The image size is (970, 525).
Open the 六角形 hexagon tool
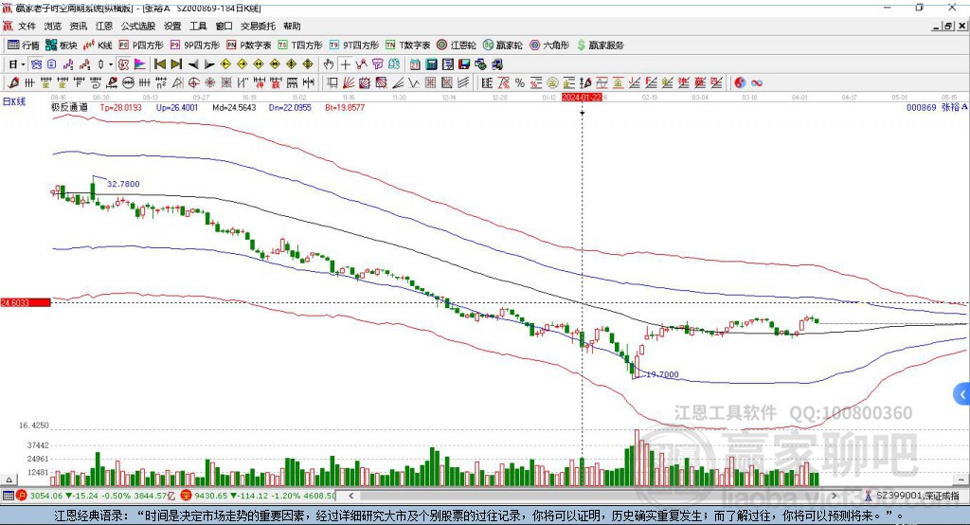pos(549,45)
